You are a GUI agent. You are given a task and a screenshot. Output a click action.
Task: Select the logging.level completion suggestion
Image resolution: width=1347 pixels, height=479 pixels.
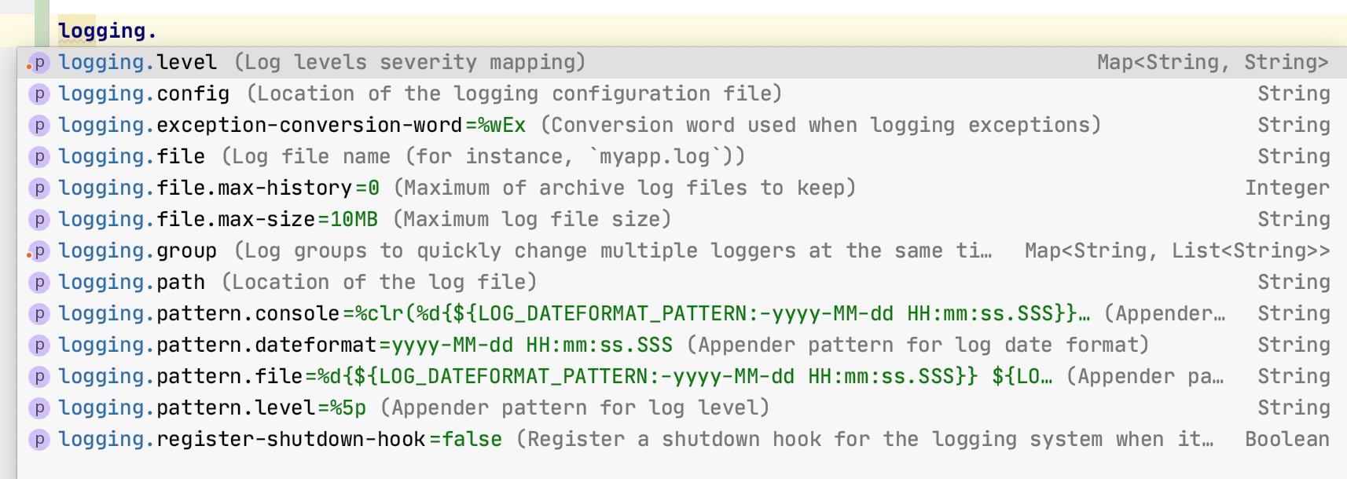[x=681, y=62]
